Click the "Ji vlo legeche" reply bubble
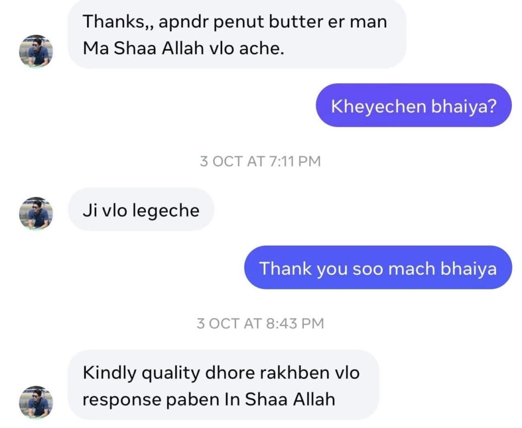This screenshot has height=428, width=522. tap(141, 209)
